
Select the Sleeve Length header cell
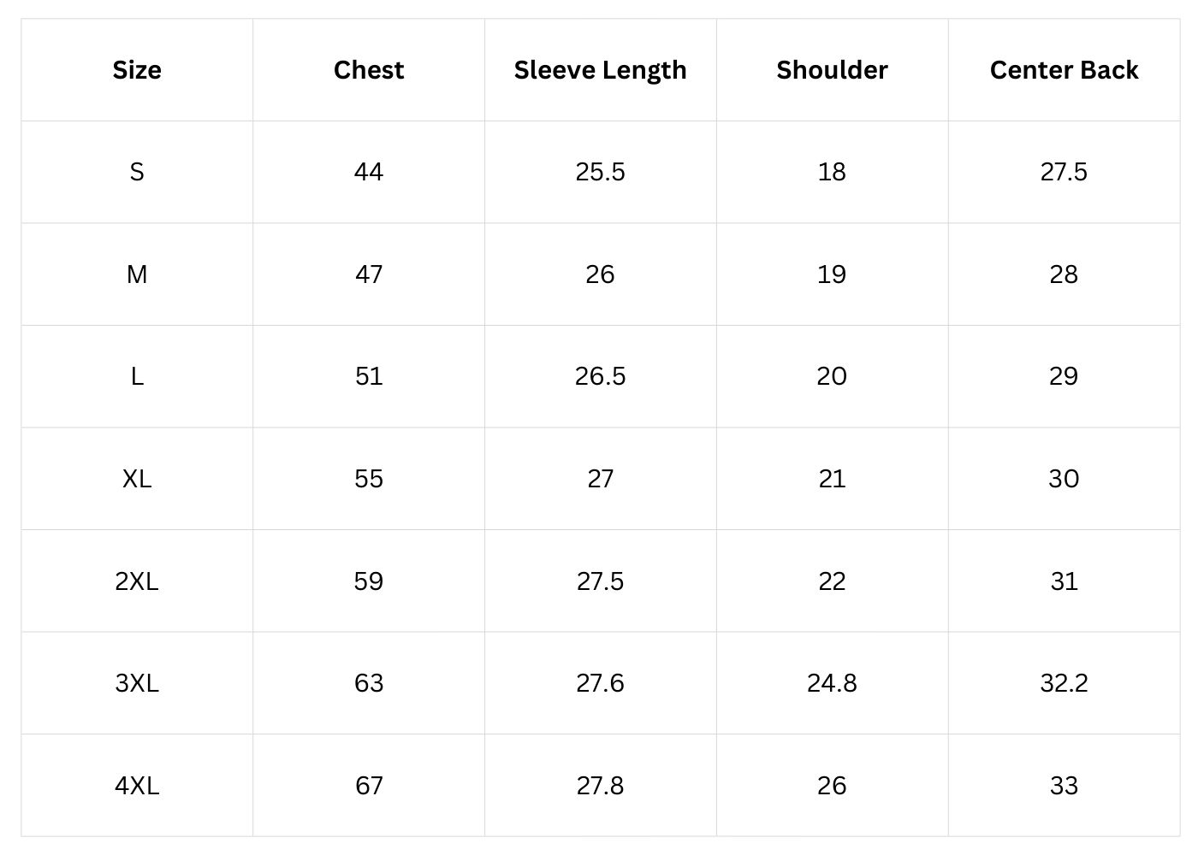click(x=600, y=70)
